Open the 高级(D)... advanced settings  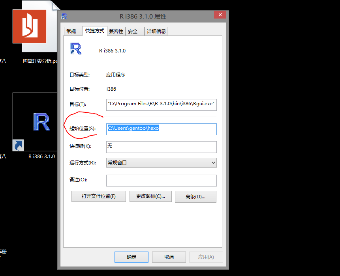pyautogui.click(x=195, y=197)
